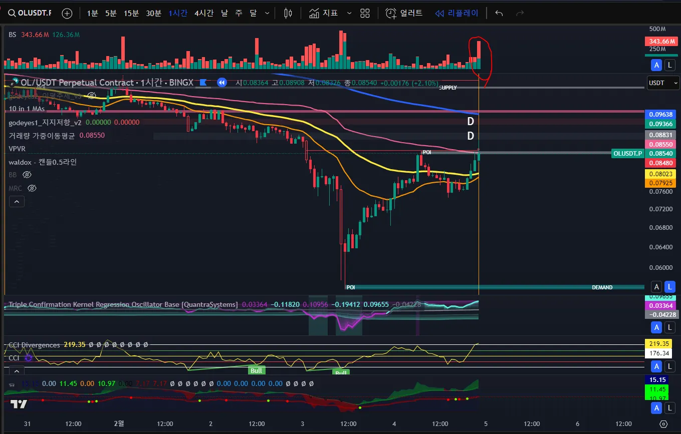Image resolution: width=681 pixels, height=434 pixels.
Task: Toggle log scale L in the Kernel Regression pane
Action: coord(669,327)
